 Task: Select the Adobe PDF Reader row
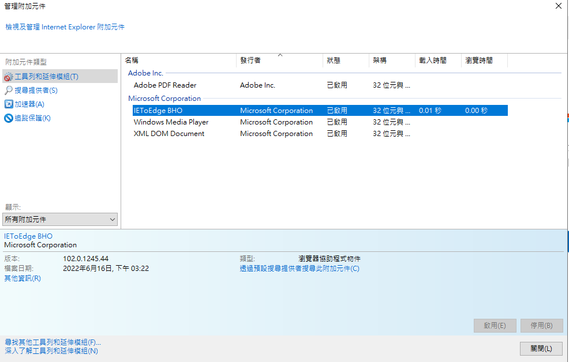click(x=320, y=85)
